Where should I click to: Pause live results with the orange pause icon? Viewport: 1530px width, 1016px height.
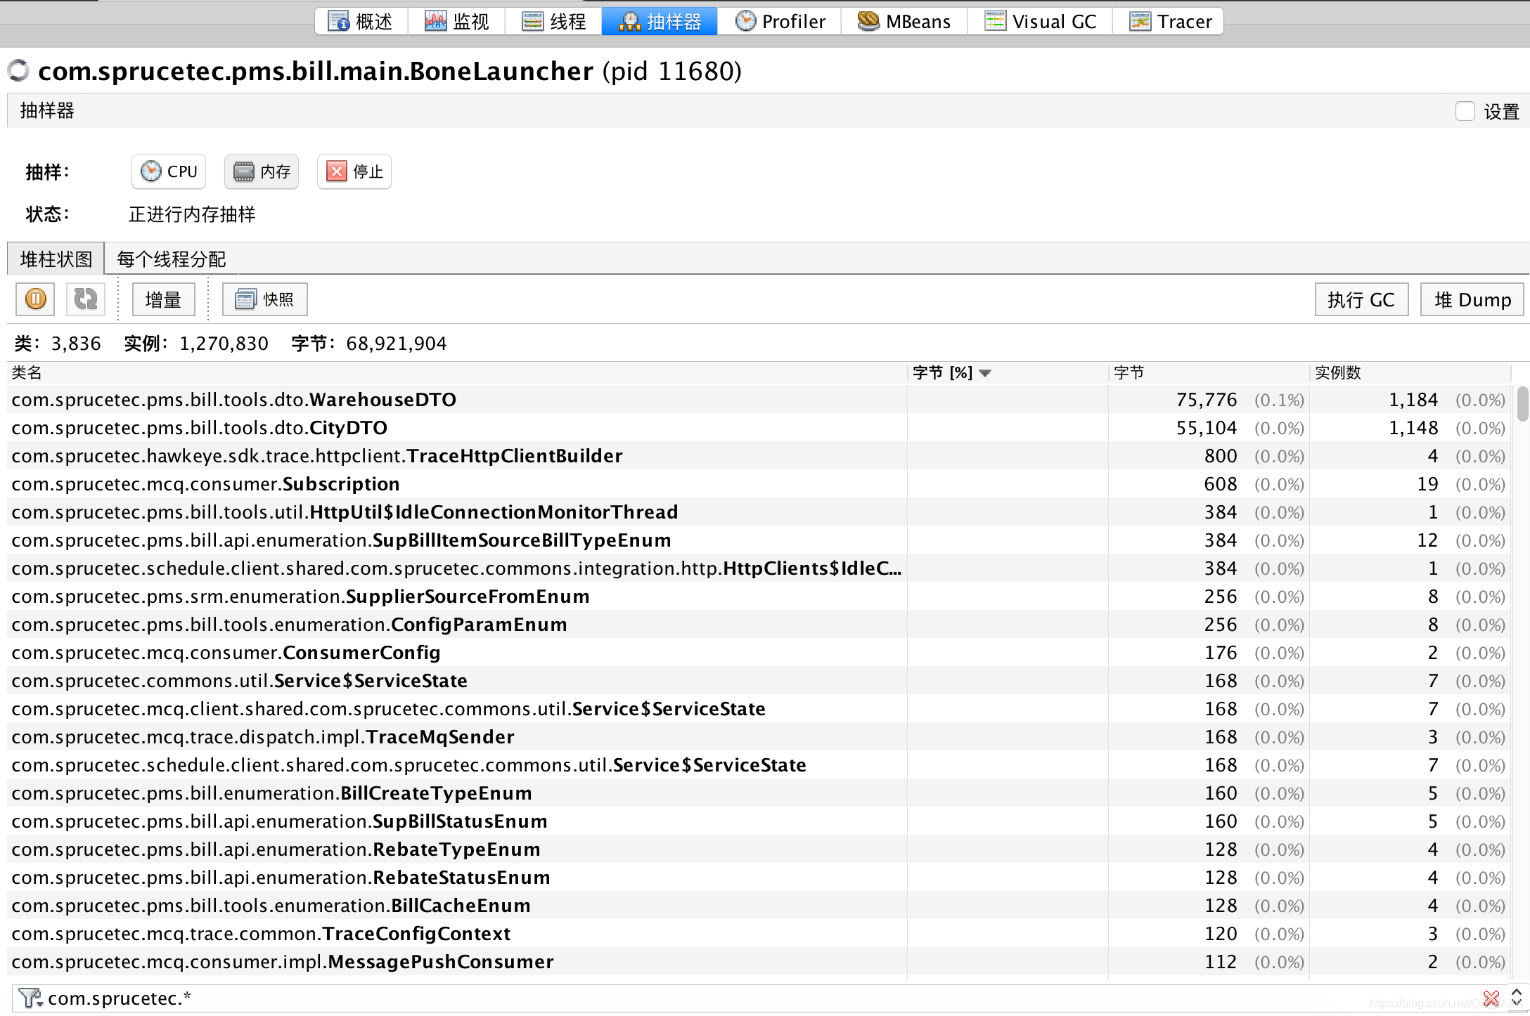pos(35,299)
